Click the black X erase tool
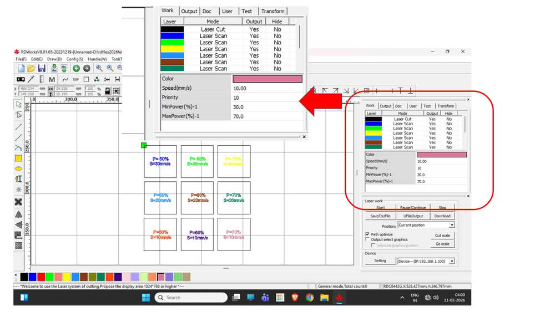Viewport: 555px width, 312px height. (x=18, y=202)
